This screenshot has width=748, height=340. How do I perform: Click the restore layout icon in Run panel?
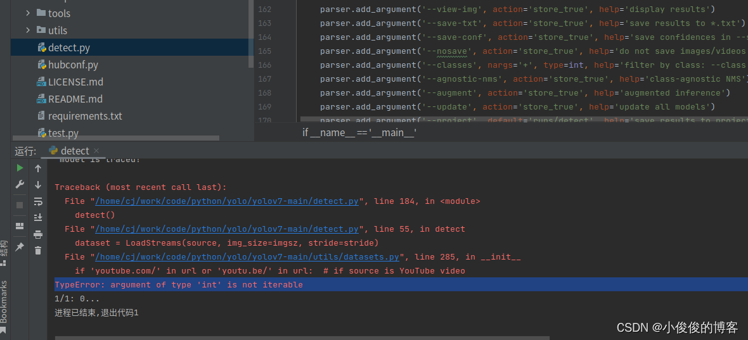[x=20, y=225]
